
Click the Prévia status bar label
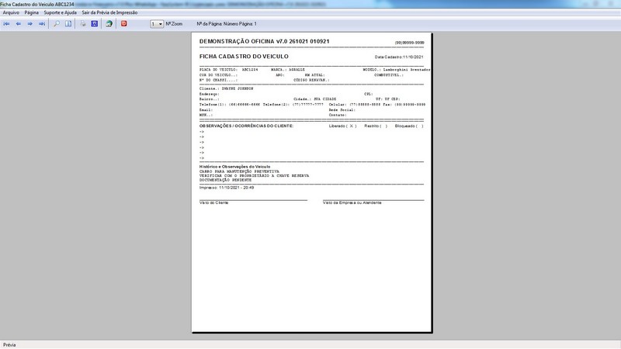(9, 345)
